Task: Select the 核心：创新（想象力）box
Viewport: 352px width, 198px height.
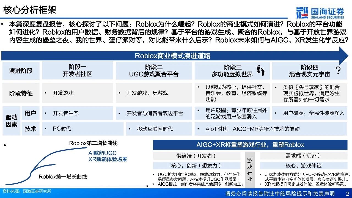Action: [x=196, y=166]
